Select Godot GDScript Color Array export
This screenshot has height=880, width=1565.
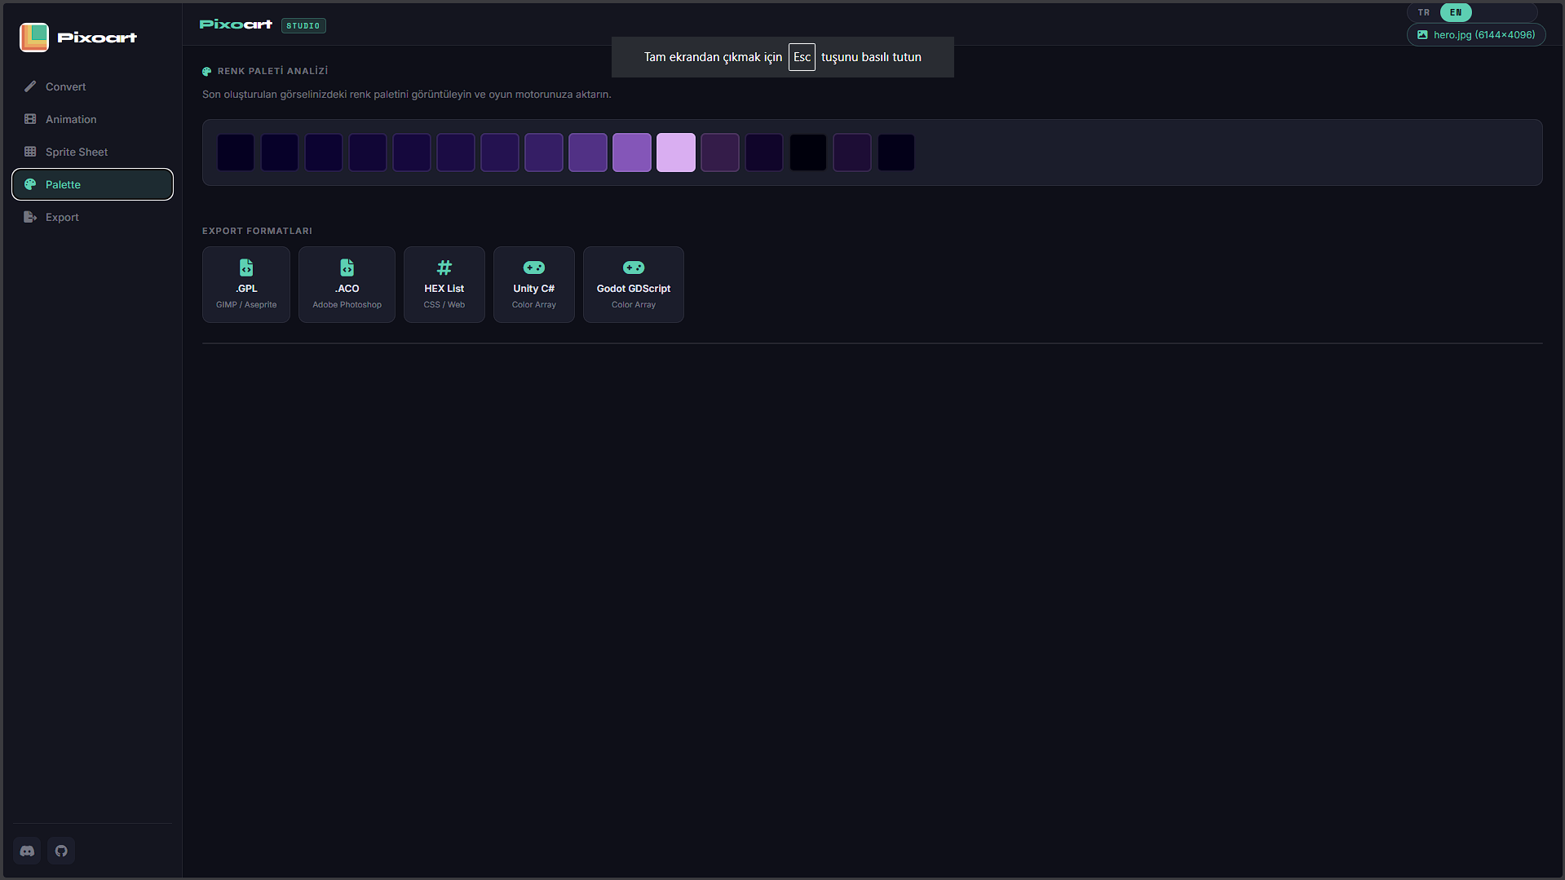tap(634, 285)
